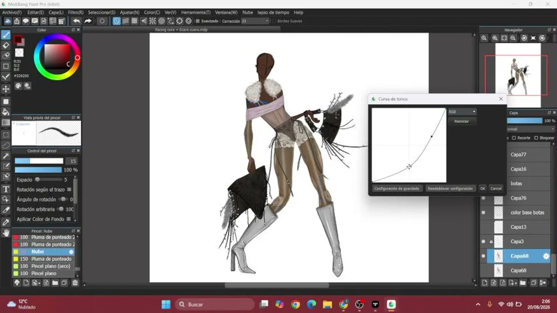This screenshot has height=313, width=557.
Task: Adjust the Espacio slider
Action: (49, 180)
